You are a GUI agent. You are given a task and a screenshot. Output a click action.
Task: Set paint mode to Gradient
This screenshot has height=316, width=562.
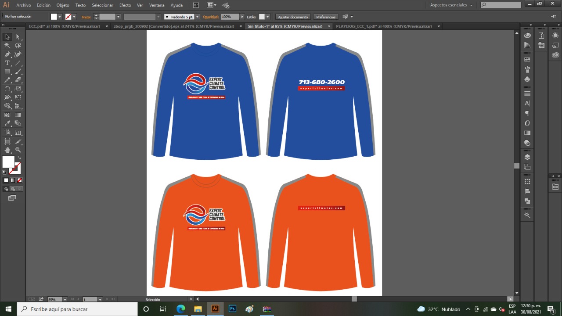(13, 180)
